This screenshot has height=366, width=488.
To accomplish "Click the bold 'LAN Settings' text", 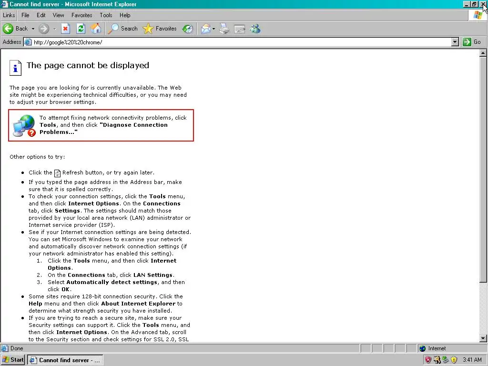I will point(153,275).
